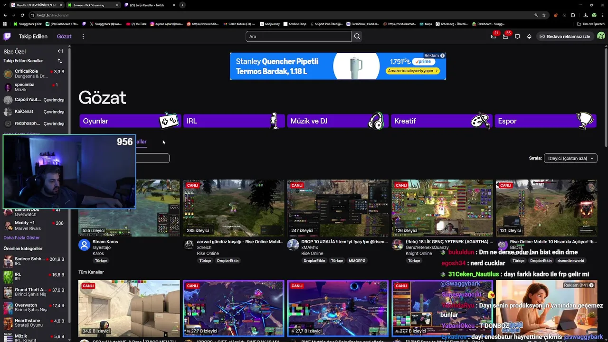This screenshot has height=342, width=608.
Task: Click the Steam Karos channel avatar
Action: [84, 245]
